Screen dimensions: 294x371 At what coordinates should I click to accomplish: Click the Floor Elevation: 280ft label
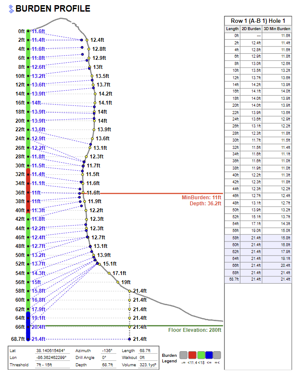pyautogui.click(x=194, y=330)
